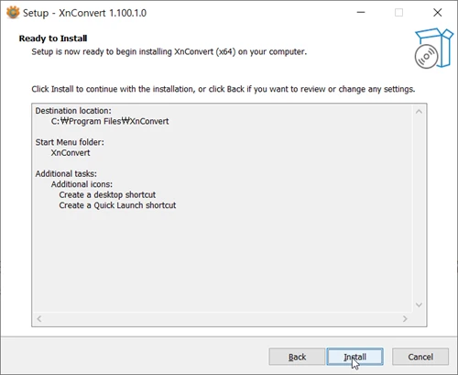This screenshot has height=375, width=458.
Task: Cancel the XnConvert setup
Action: (420, 357)
